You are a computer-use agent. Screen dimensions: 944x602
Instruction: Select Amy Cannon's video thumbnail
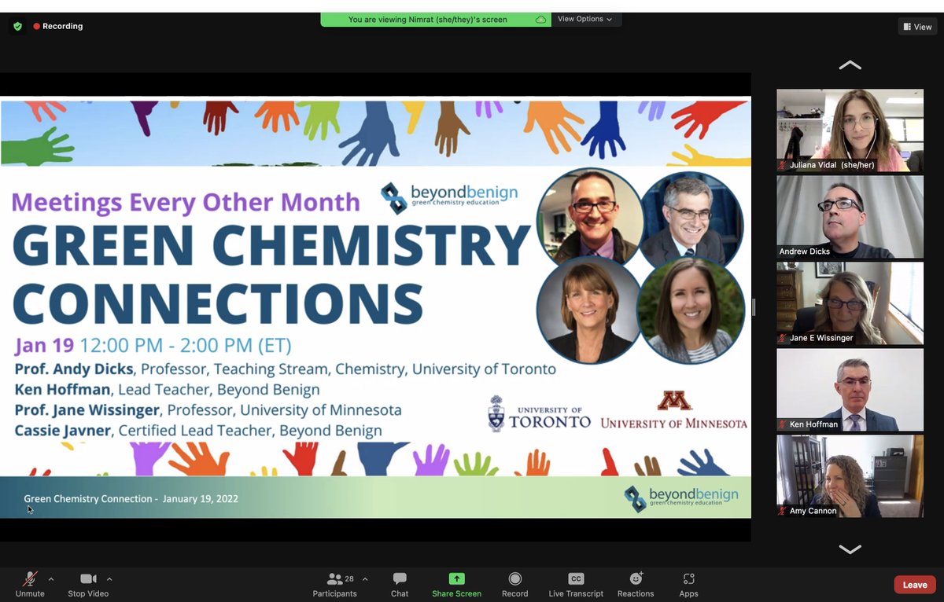(x=850, y=476)
